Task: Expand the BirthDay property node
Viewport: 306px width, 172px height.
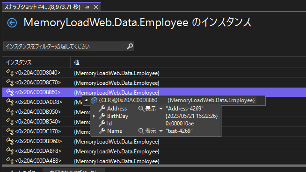Action: [94, 116]
